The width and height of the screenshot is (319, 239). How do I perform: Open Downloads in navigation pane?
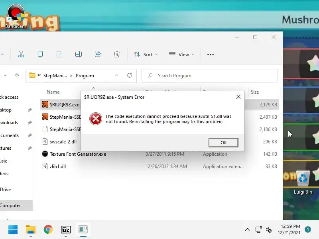9,123
